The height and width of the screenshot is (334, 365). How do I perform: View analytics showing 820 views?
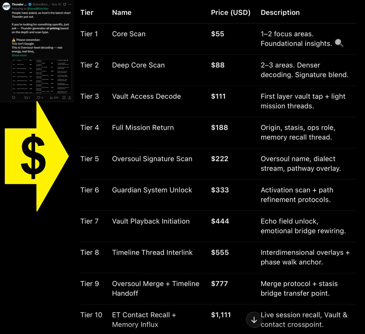pyautogui.click(x=54, y=98)
